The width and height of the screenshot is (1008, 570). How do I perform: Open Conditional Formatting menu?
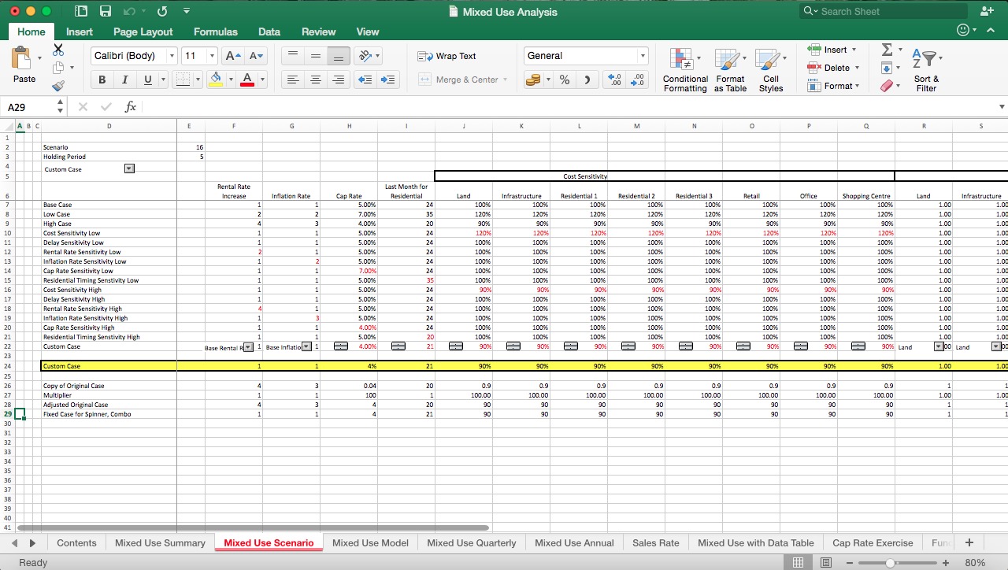tap(685, 69)
